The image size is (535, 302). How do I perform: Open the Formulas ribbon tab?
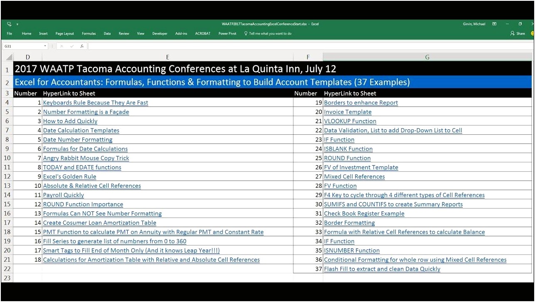coord(89,34)
